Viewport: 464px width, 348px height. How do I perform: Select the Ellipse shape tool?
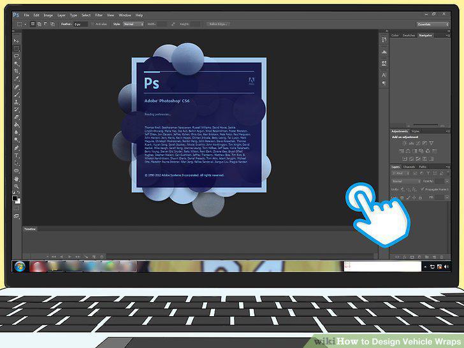[17, 171]
